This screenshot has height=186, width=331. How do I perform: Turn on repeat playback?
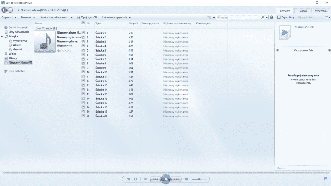[135, 179]
